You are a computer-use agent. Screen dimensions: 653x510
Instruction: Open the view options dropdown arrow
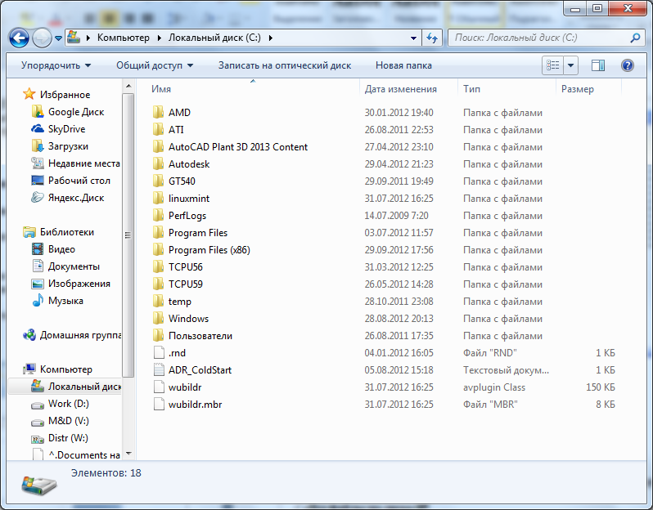coord(570,65)
